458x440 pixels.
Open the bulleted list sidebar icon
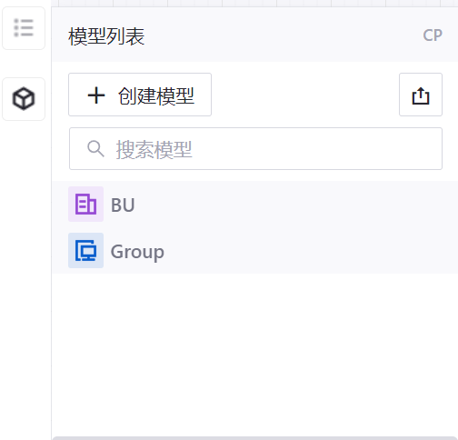[x=24, y=28]
